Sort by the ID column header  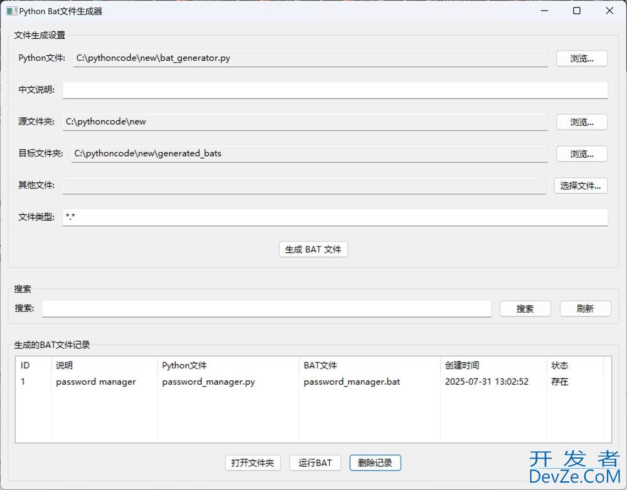(34, 365)
